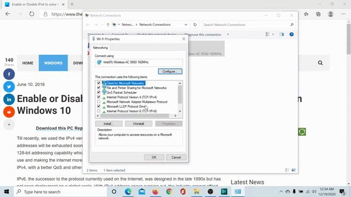Uncheck Client for Microsoft Networks
The height and width of the screenshot is (197, 351).
(99, 83)
